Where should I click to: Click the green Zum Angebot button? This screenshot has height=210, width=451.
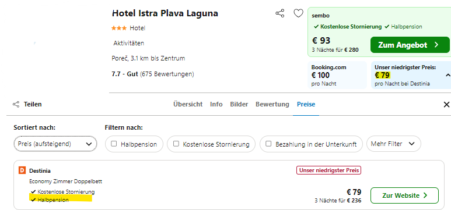[x=410, y=45]
